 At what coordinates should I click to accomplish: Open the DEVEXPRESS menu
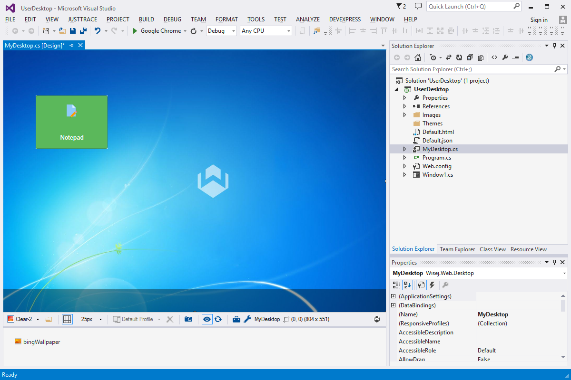tap(345, 19)
